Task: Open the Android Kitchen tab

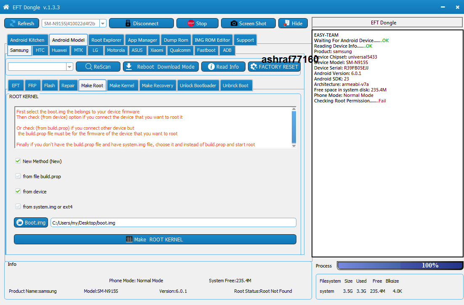Action: point(27,40)
